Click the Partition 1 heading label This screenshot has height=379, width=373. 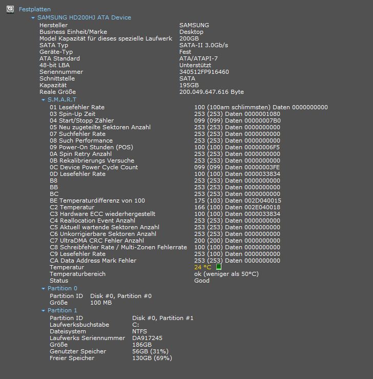[x=63, y=310]
